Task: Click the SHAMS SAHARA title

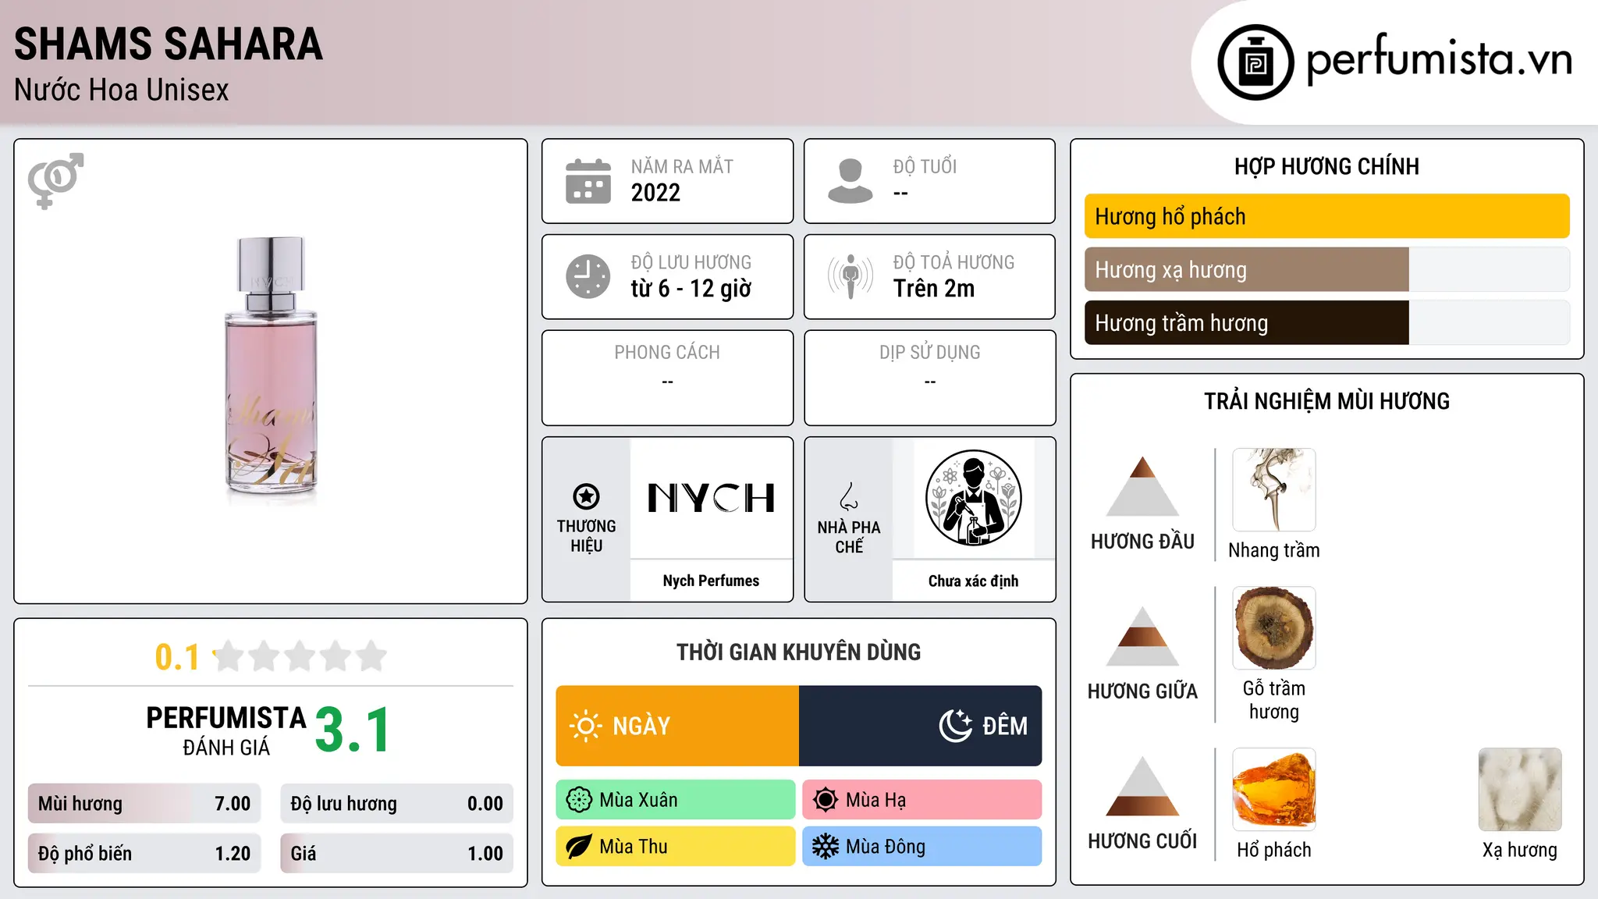Action: click(169, 44)
